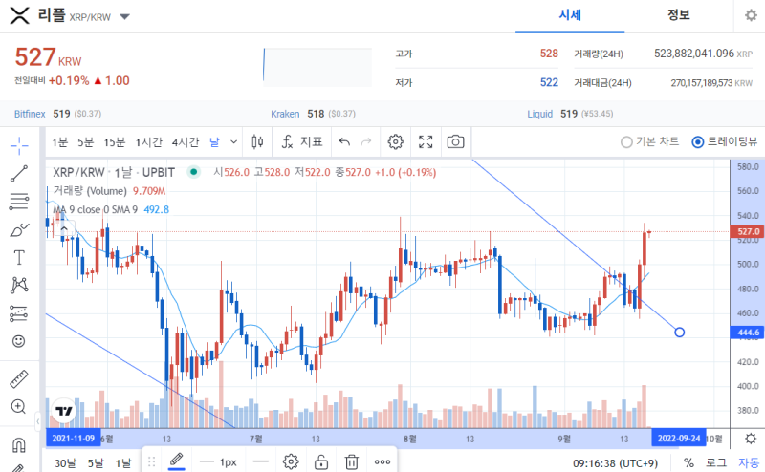Set interval to 5분

click(85, 142)
